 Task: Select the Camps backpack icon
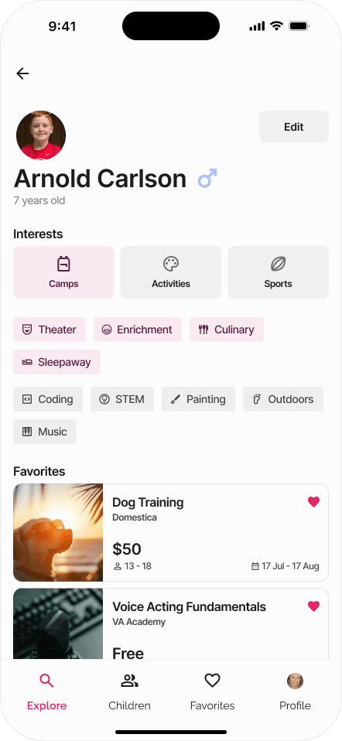63,264
